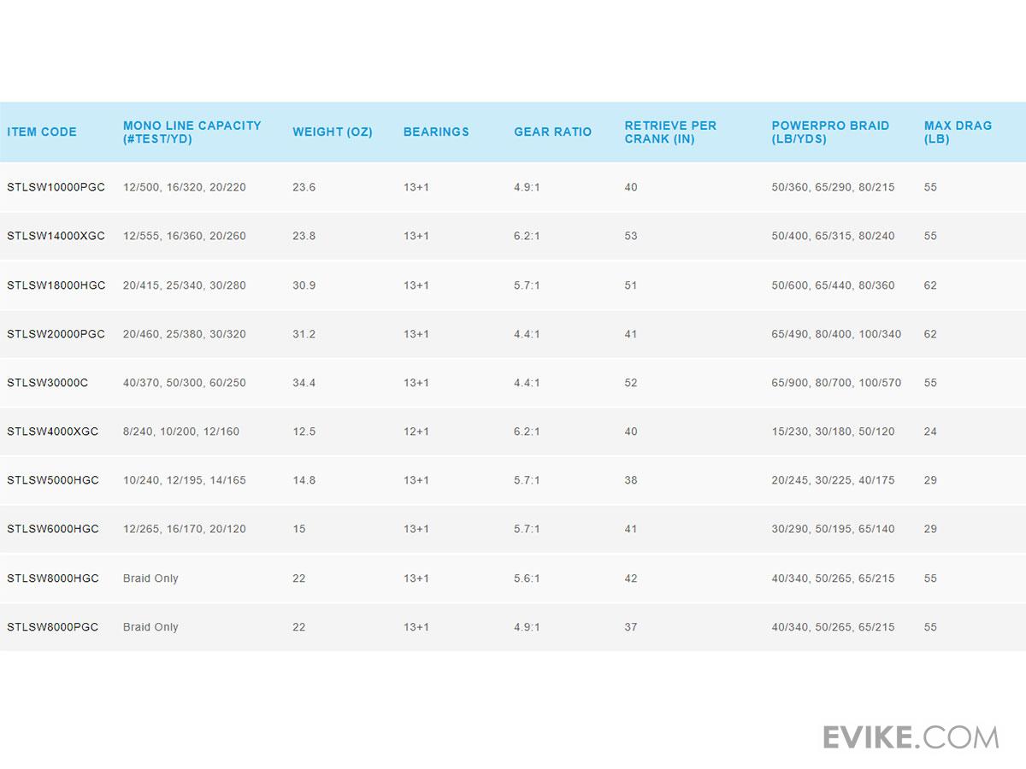The height and width of the screenshot is (769, 1026).
Task: Click the POWERPRO BRAID column header
Action: click(x=830, y=132)
